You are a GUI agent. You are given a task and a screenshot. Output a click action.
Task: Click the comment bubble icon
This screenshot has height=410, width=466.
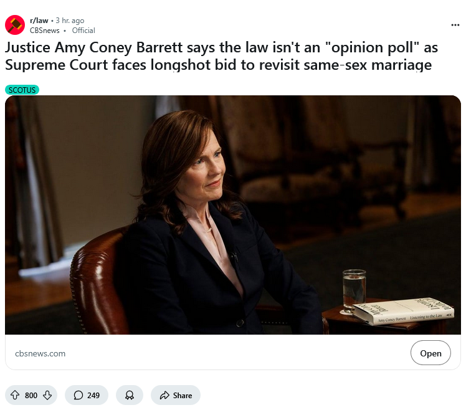coord(78,395)
